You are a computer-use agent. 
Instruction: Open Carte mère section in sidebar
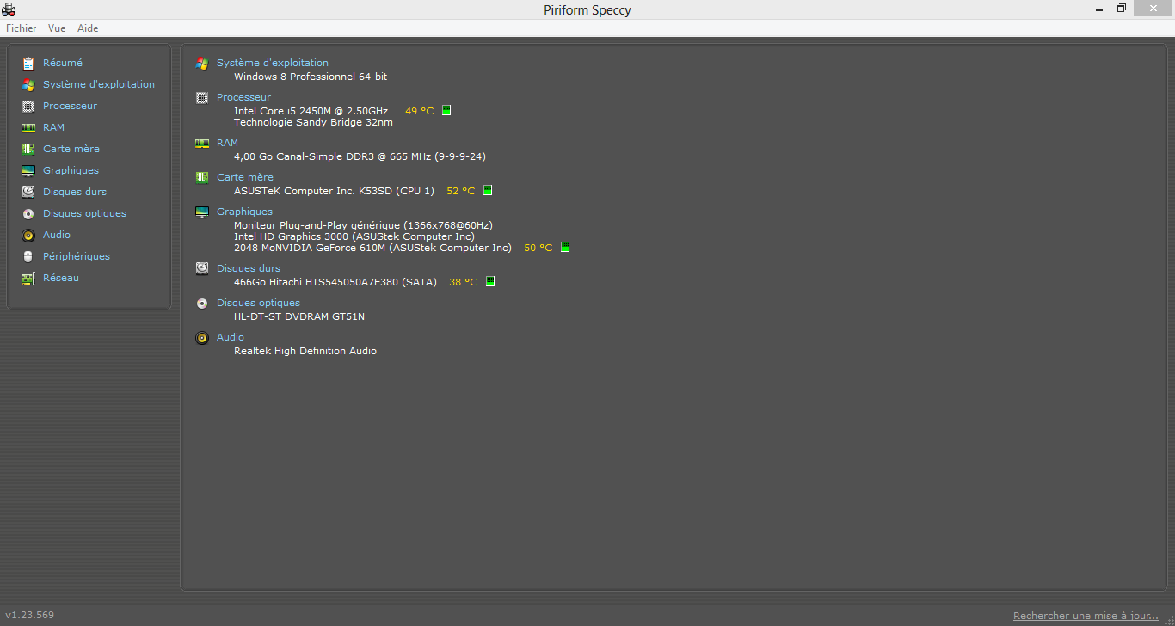[x=71, y=149]
